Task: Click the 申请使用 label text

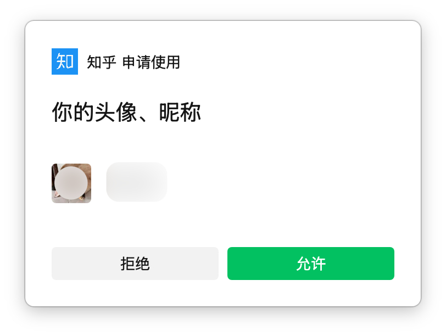Action: (x=151, y=62)
